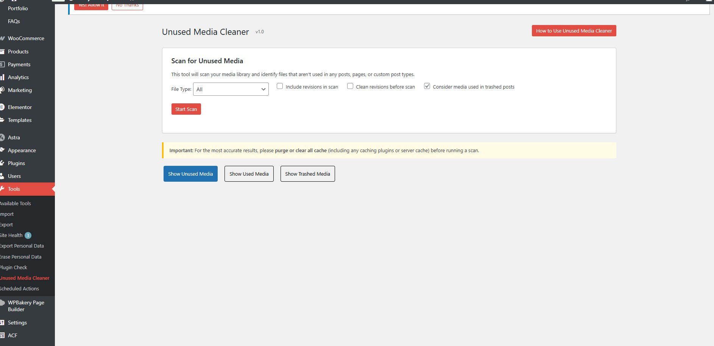Viewport: 714px width, 346px height.
Task: Click the Site Health count badge
Action: click(28, 235)
